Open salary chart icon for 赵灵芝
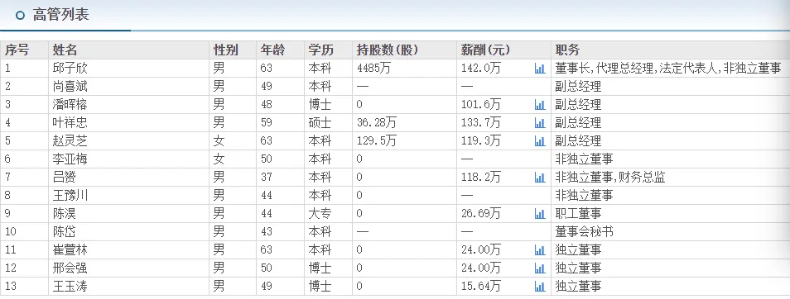The height and width of the screenshot is (299, 790). coord(540,141)
